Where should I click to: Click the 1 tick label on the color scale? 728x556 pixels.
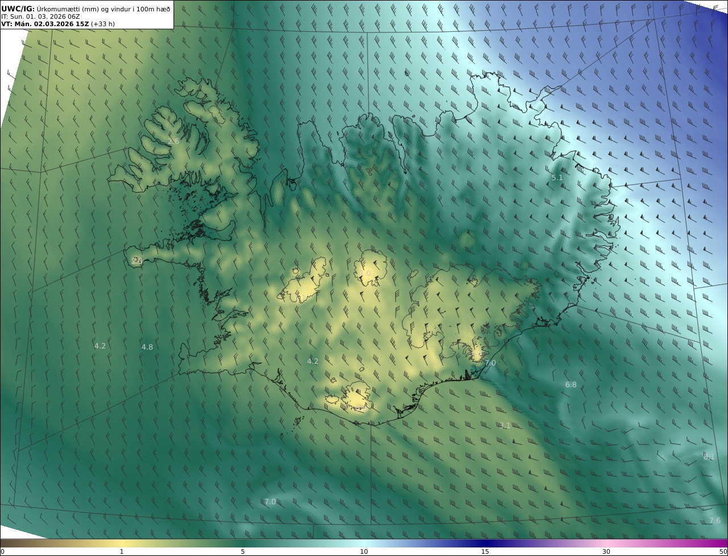(122, 551)
